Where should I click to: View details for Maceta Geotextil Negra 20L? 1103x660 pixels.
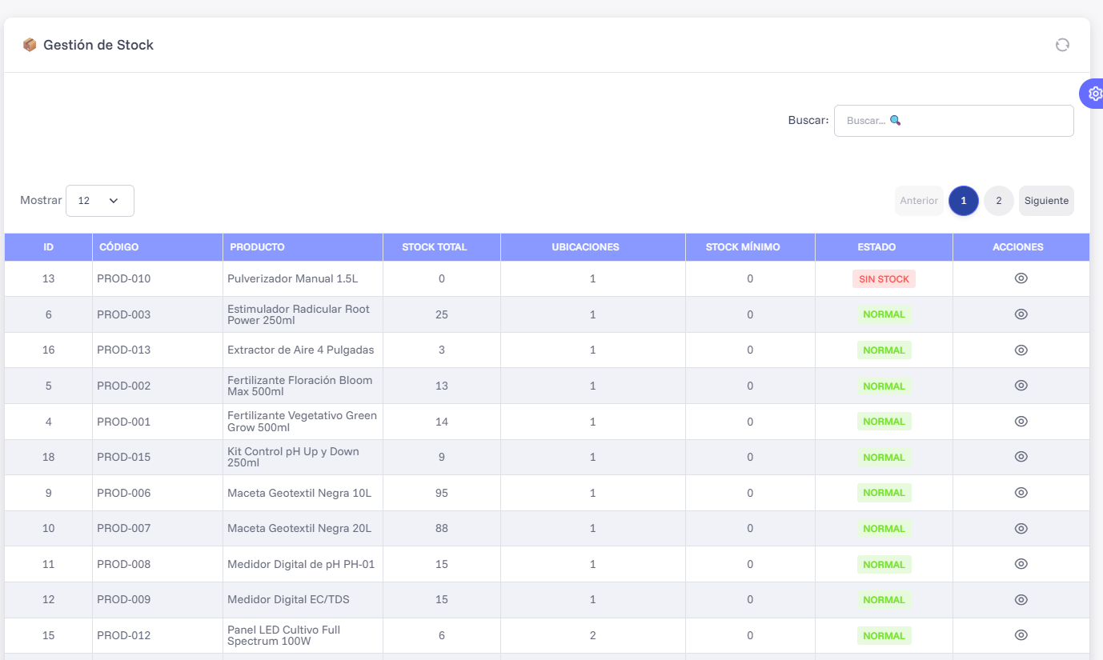(x=1021, y=529)
